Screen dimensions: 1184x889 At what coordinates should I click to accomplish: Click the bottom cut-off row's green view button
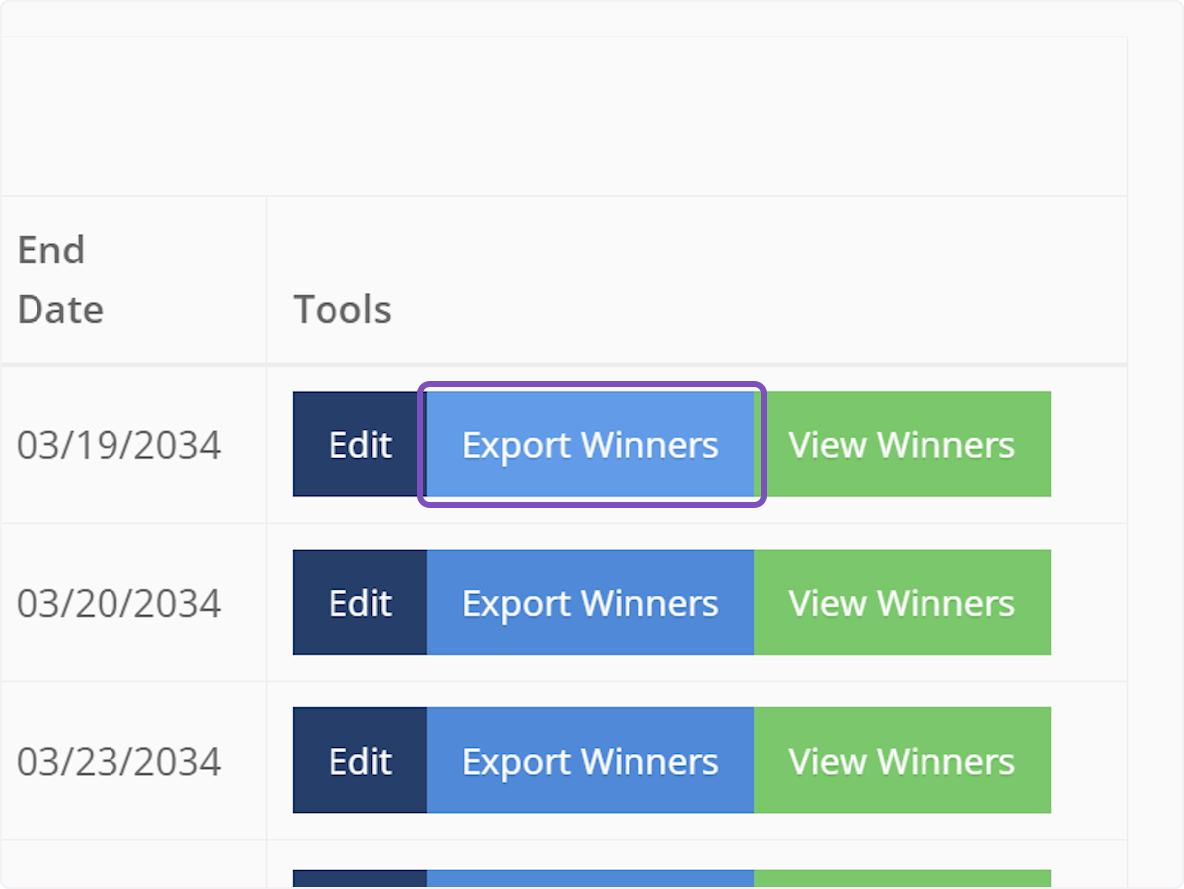[x=902, y=879]
